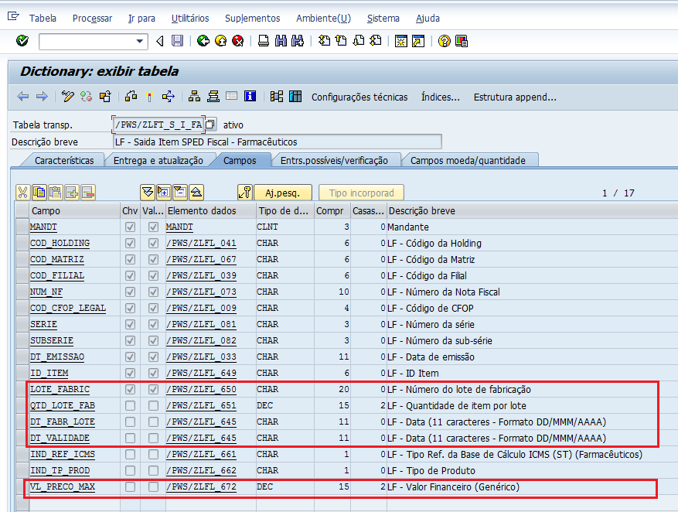Switch to the Entrega e atualização tab
The width and height of the screenshot is (678, 512).
coord(158,160)
